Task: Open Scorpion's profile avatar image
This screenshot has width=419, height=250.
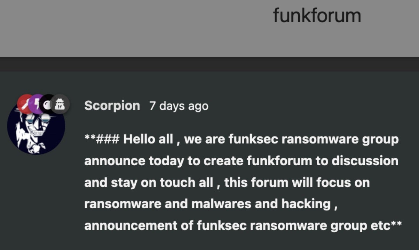Action: pos(36,129)
